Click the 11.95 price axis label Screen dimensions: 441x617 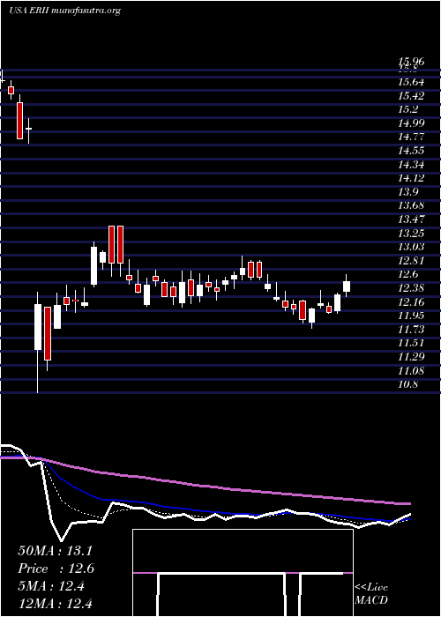pos(412,316)
